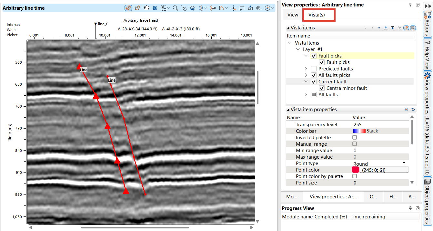Open the layers stack icon in the toolbar
433x231 pixels.
pyautogui.click(x=192, y=8)
